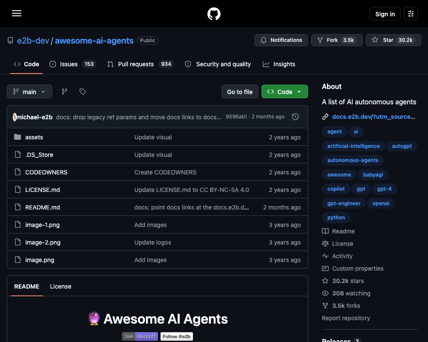The height and width of the screenshot is (342, 428).
Task: View branches via the branch icon
Action: [65, 91]
